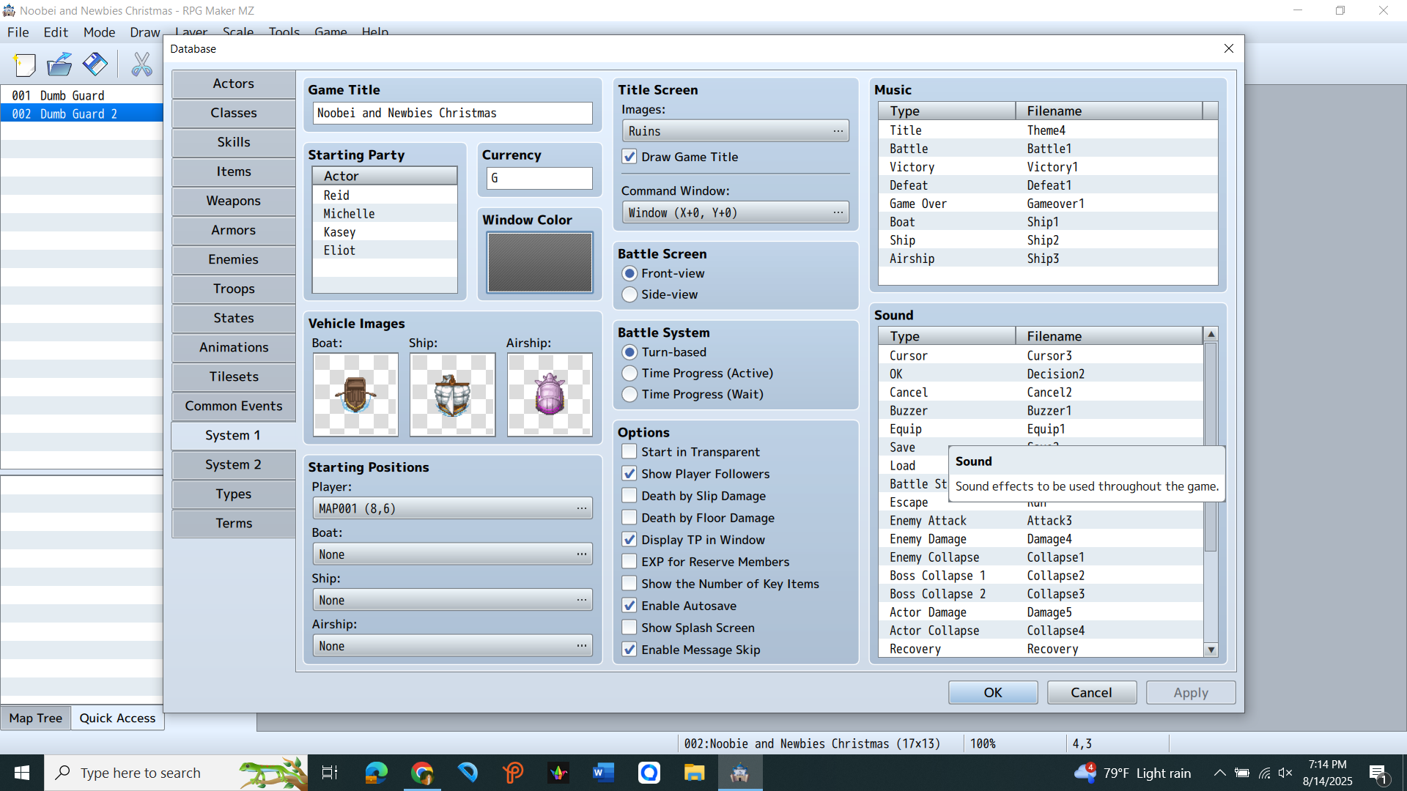The width and height of the screenshot is (1407, 791).
Task: Open Player starting position selector
Action: (x=452, y=508)
